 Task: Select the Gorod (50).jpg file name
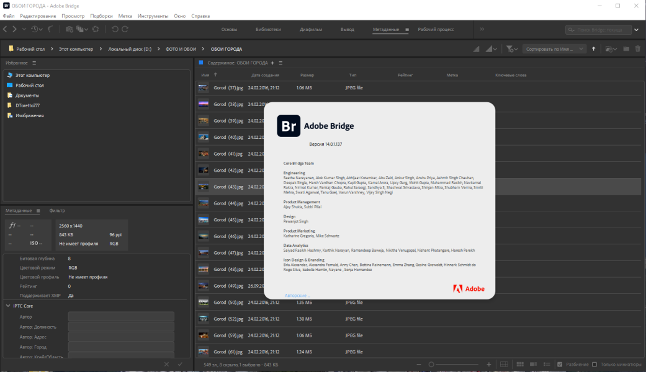point(228,303)
